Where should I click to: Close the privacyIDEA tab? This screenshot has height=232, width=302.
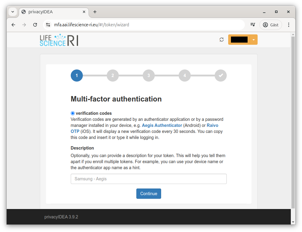[84, 12]
